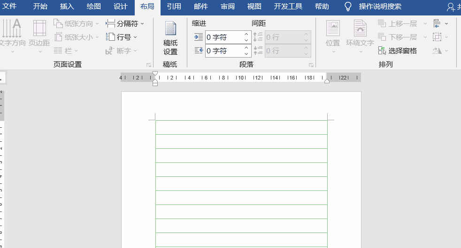
Task: Open the 审阅 tab
Action: 228,6
